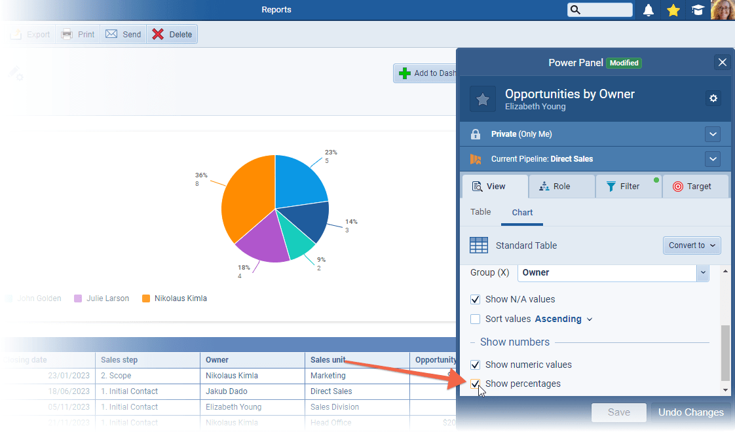This screenshot has width=735, height=432.
Task: Click the Undo Changes button
Action: [690, 412]
